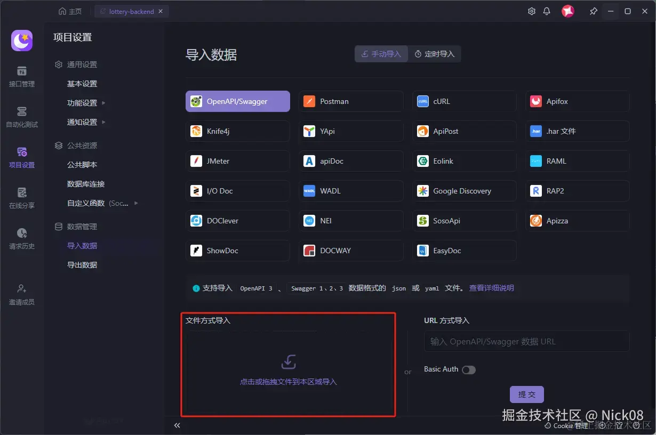Open 在线分享 sidebar item
The width and height of the screenshot is (656, 435).
pyautogui.click(x=22, y=198)
